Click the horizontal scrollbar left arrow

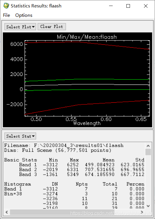(7, 212)
